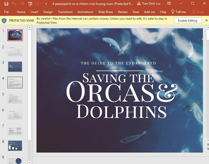Click the Undo icon
The width and height of the screenshot is (209, 164).
coord(14,4)
